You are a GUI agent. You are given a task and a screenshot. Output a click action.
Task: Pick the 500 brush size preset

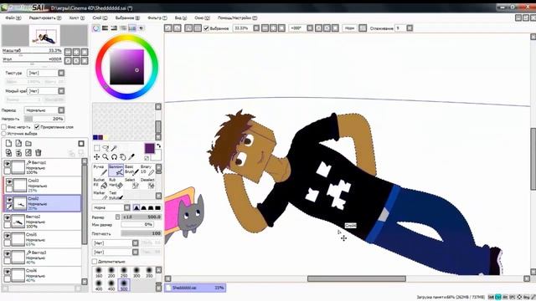[x=124, y=284]
